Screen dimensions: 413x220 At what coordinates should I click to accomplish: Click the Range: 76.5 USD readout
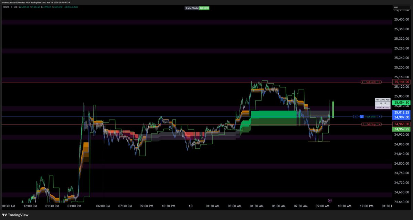[383, 108]
